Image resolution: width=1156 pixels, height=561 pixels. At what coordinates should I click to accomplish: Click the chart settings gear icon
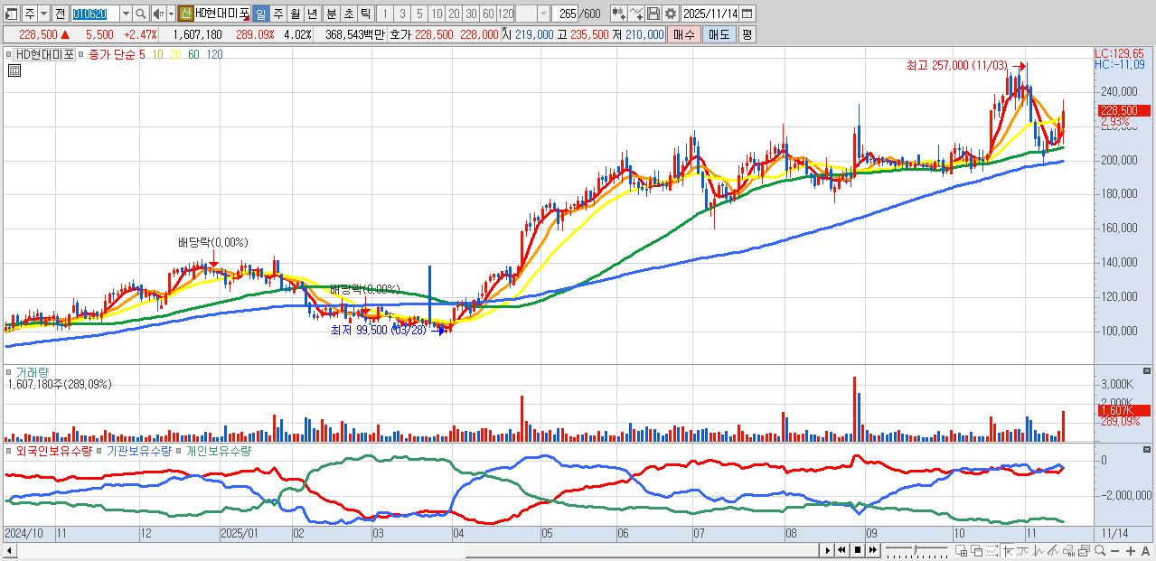[x=671, y=14]
